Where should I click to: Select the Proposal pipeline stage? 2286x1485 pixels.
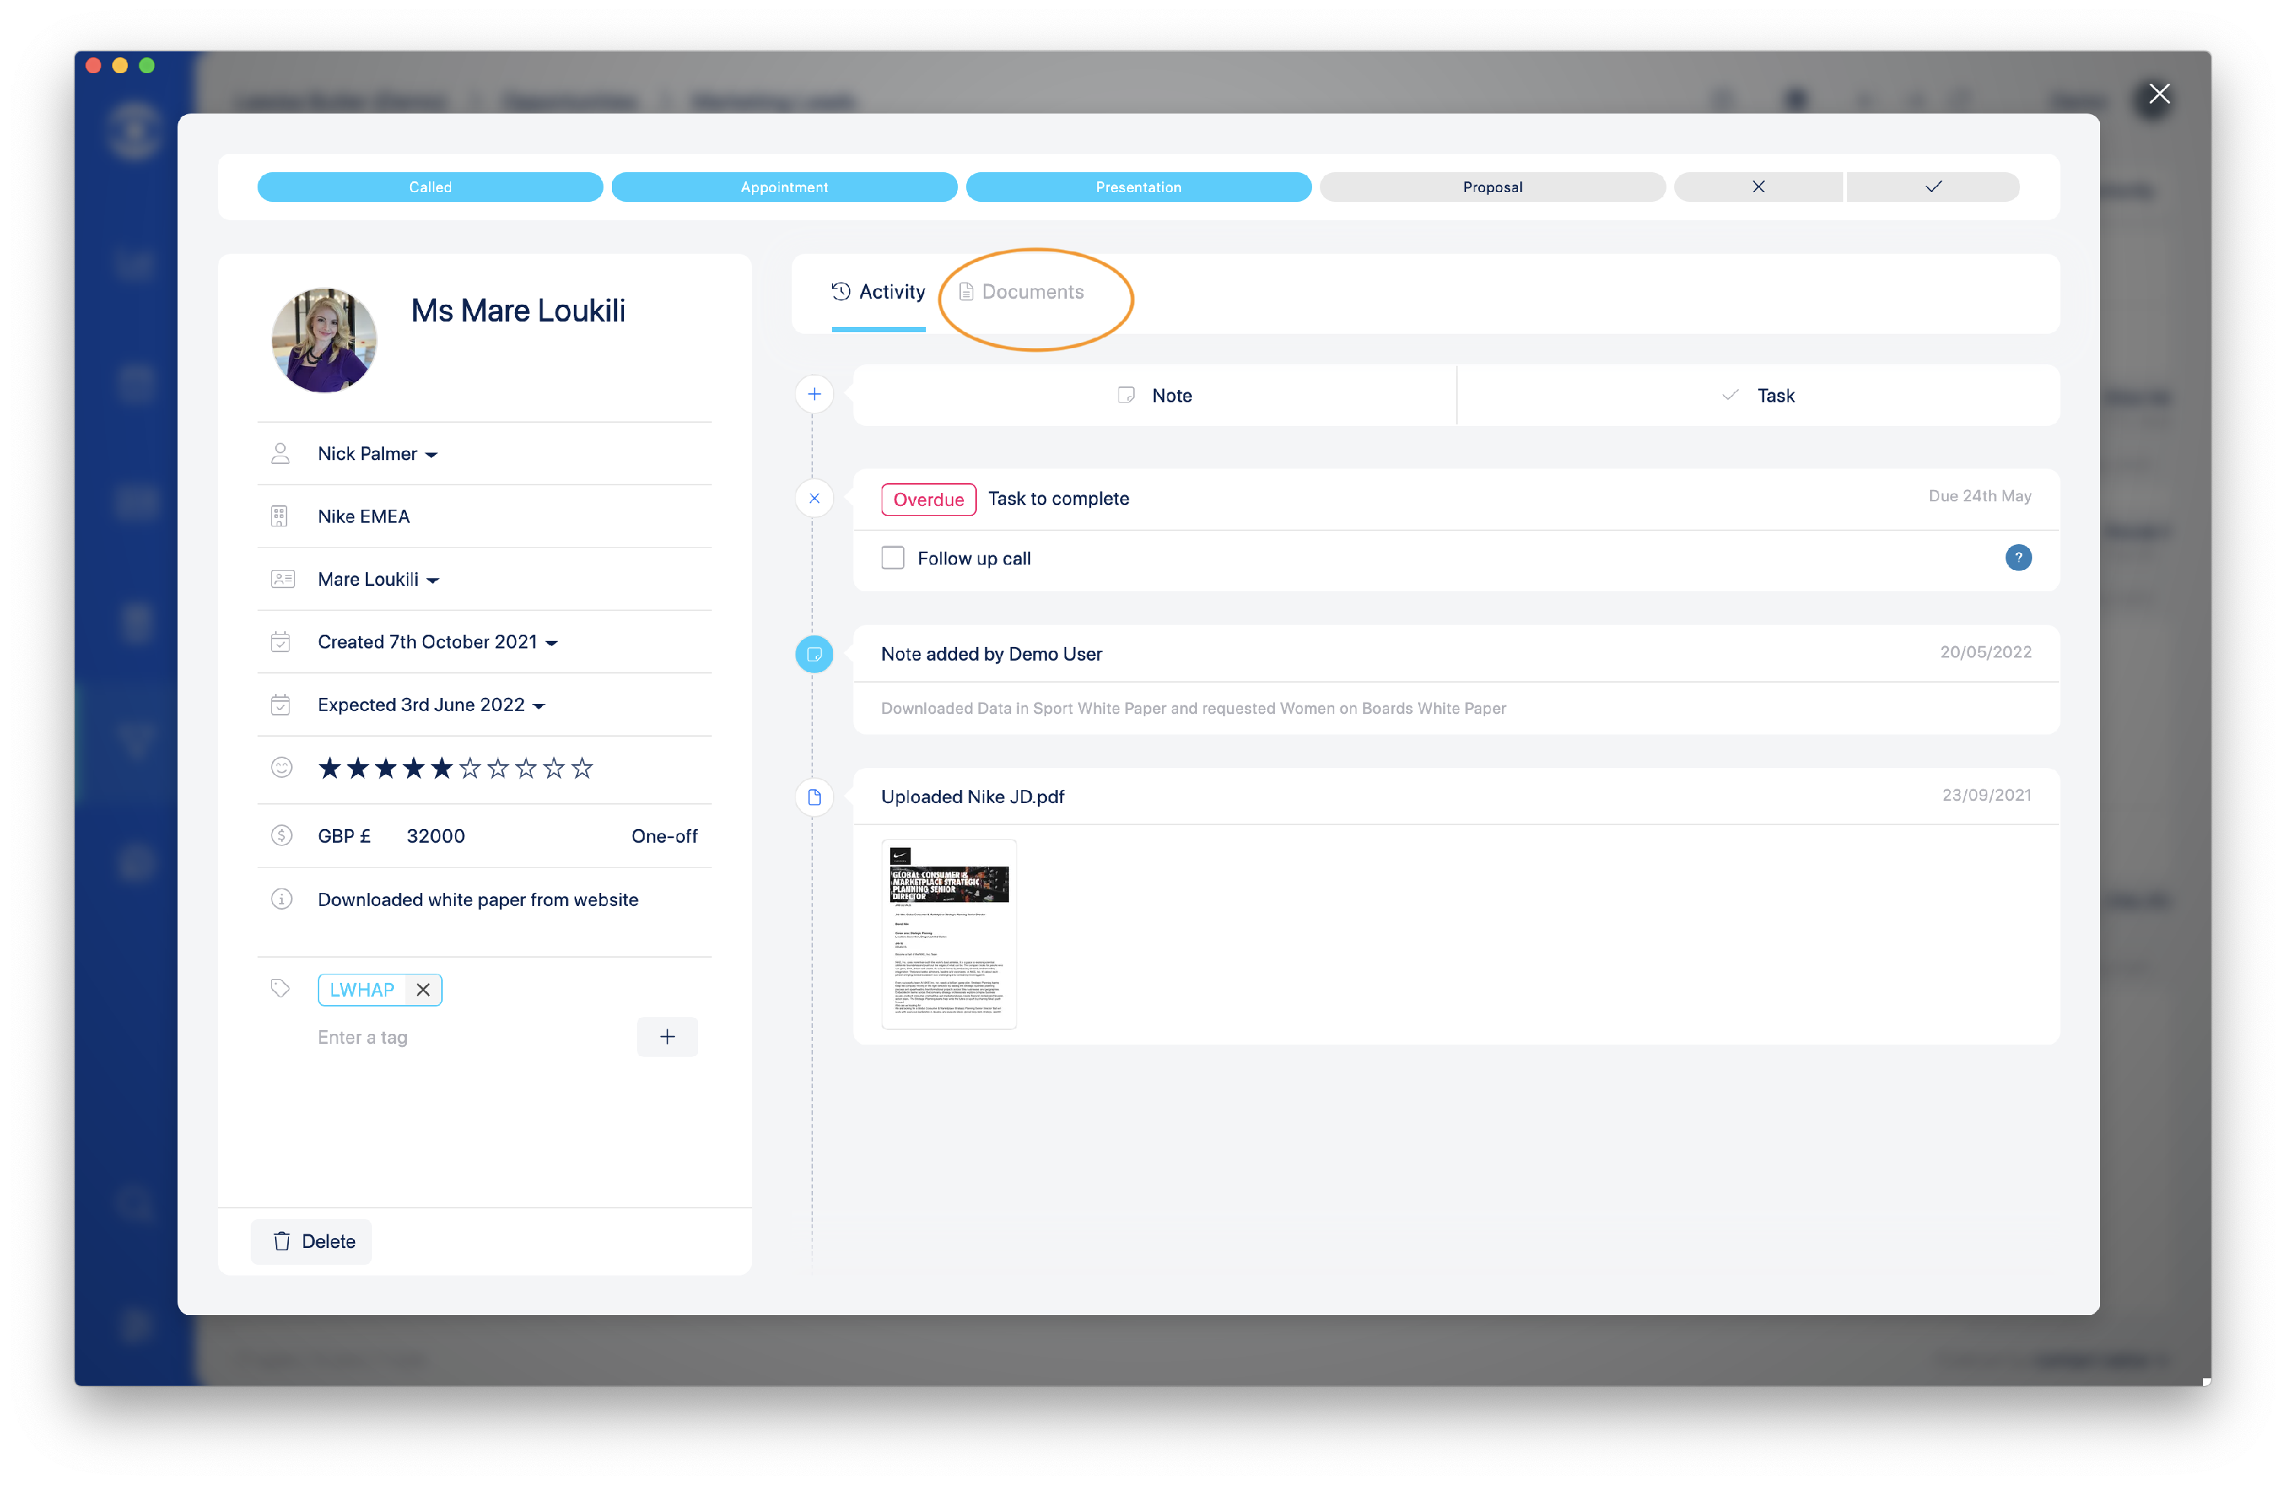(1492, 187)
